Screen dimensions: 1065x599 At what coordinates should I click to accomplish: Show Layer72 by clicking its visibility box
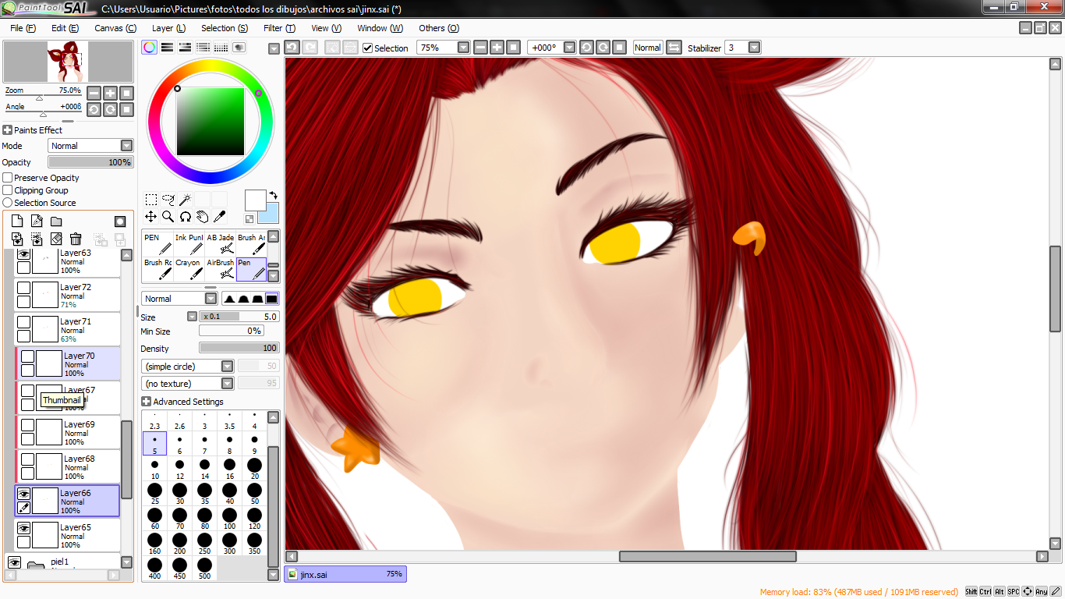pyautogui.click(x=24, y=289)
